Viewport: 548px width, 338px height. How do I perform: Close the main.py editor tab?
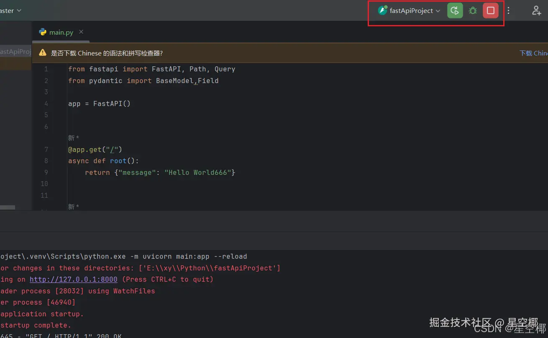click(81, 32)
